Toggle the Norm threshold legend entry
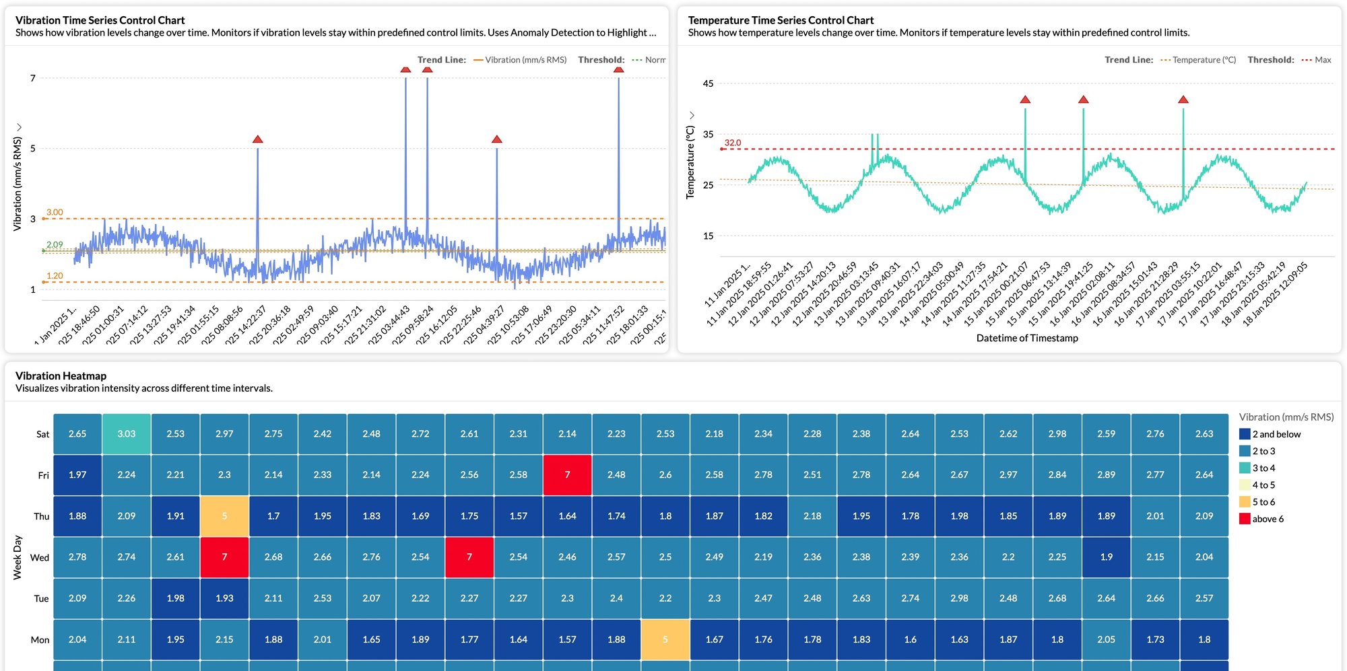1347x671 pixels. 649,60
